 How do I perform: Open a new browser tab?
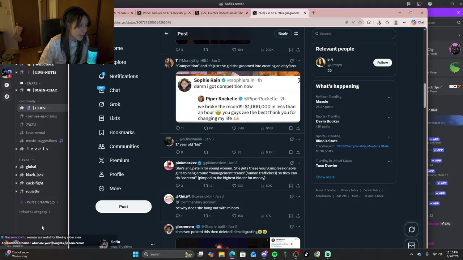[313, 13]
